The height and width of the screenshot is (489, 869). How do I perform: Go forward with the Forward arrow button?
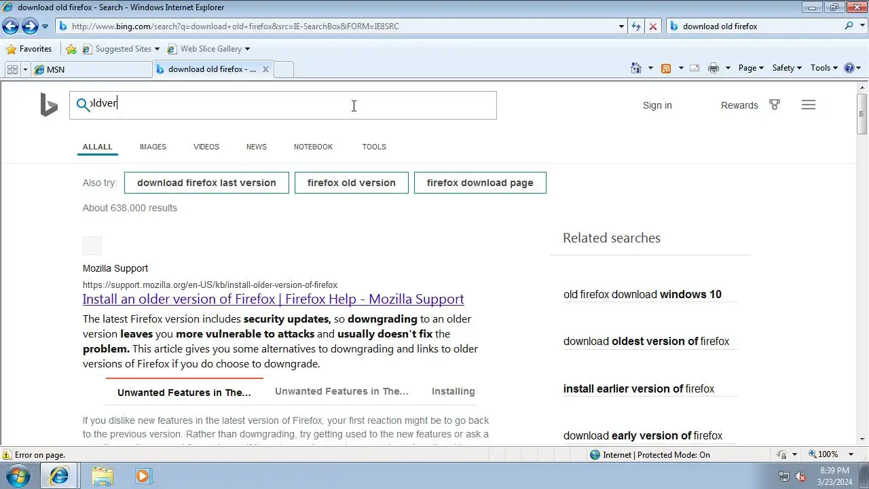30,26
